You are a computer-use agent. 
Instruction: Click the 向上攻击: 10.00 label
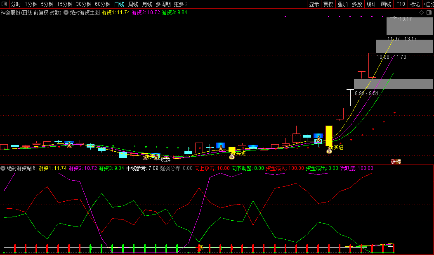coord(212,168)
